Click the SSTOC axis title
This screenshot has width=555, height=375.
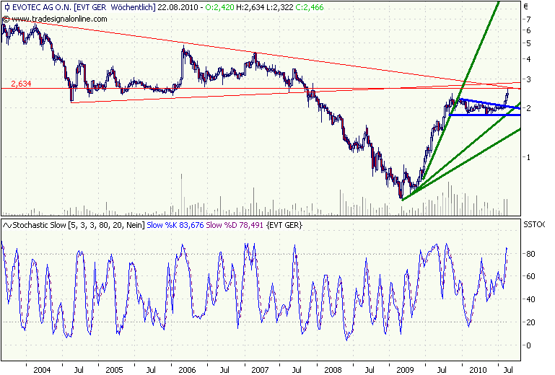[534, 225]
